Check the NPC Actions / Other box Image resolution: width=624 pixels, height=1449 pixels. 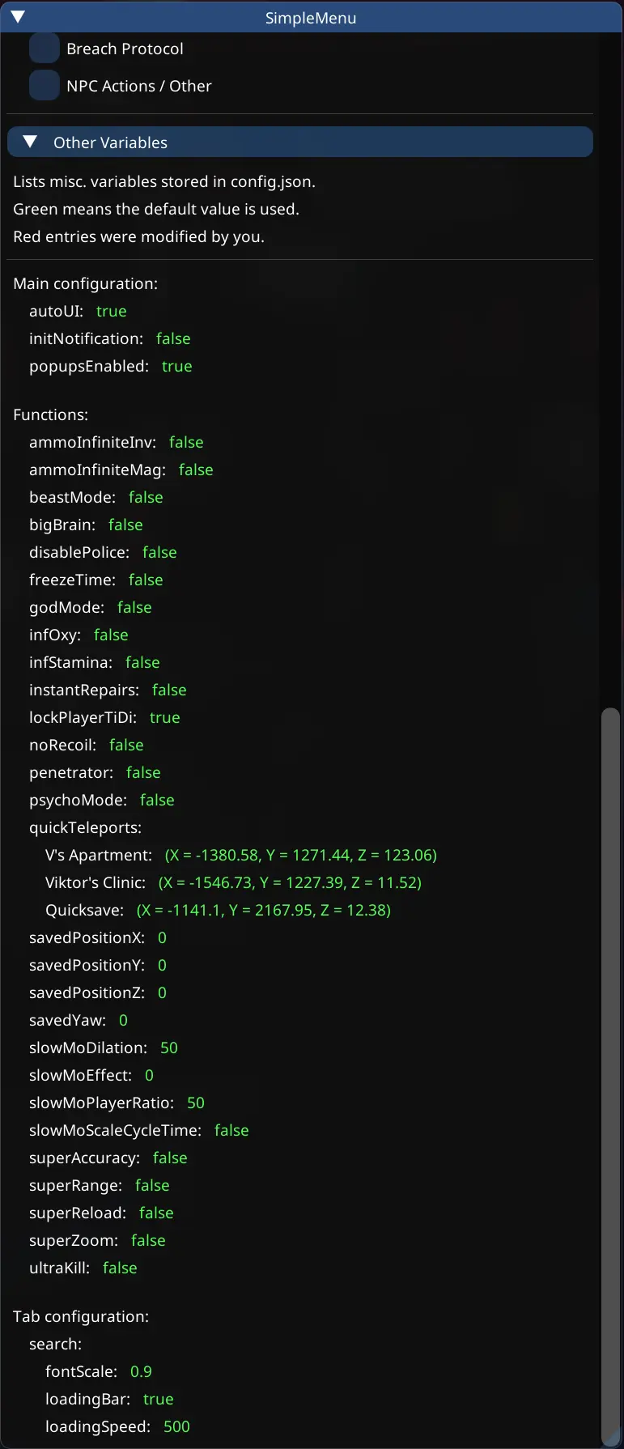click(45, 85)
